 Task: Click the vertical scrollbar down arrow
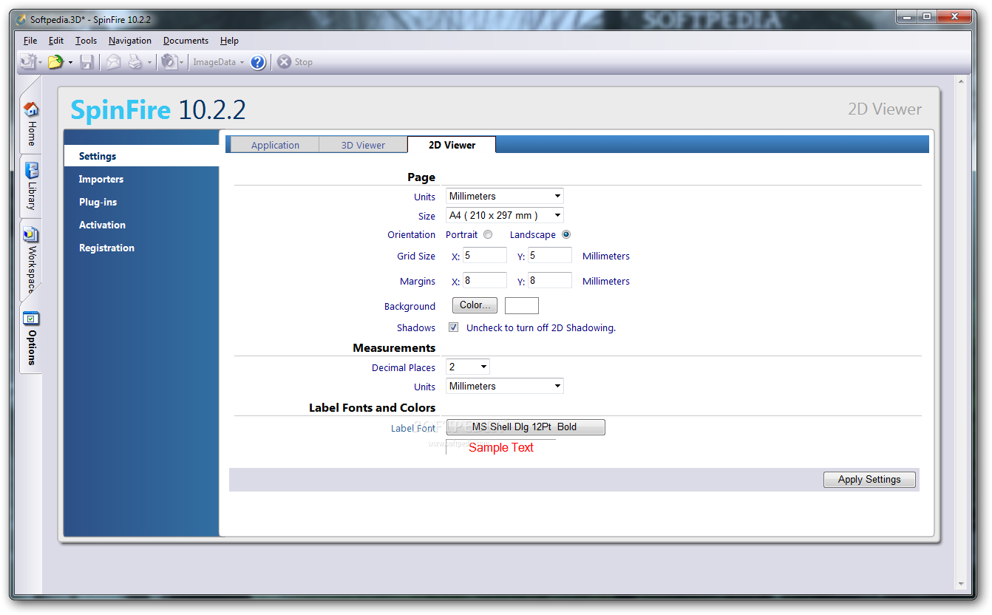[962, 583]
